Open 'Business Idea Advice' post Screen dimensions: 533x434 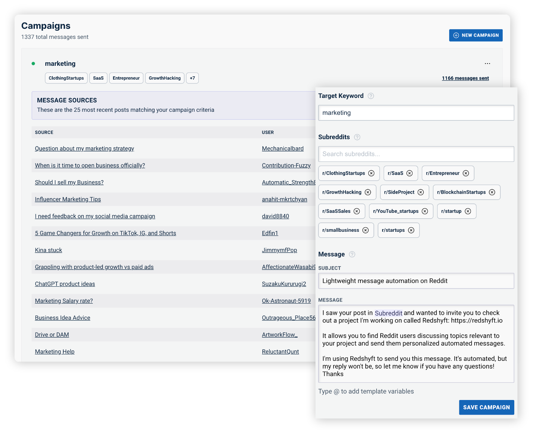[x=63, y=318]
